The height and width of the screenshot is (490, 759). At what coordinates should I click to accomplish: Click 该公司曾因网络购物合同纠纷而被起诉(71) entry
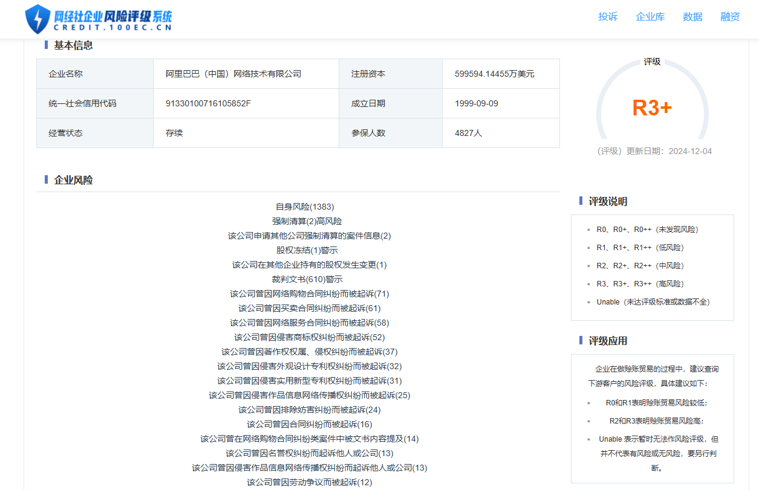pyautogui.click(x=309, y=294)
